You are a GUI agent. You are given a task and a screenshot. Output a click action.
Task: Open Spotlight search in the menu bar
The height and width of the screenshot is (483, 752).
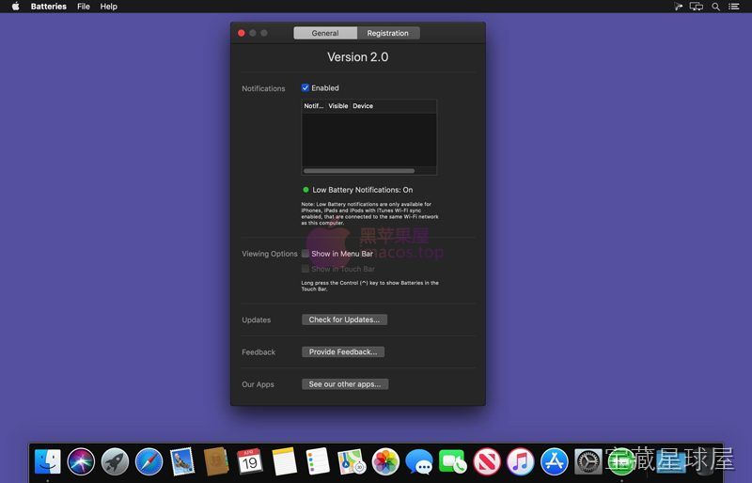[x=715, y=7]
